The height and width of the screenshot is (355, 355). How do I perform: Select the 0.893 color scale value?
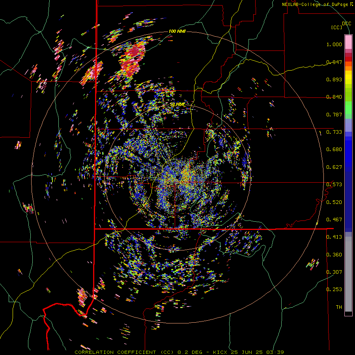click(334, 79)
